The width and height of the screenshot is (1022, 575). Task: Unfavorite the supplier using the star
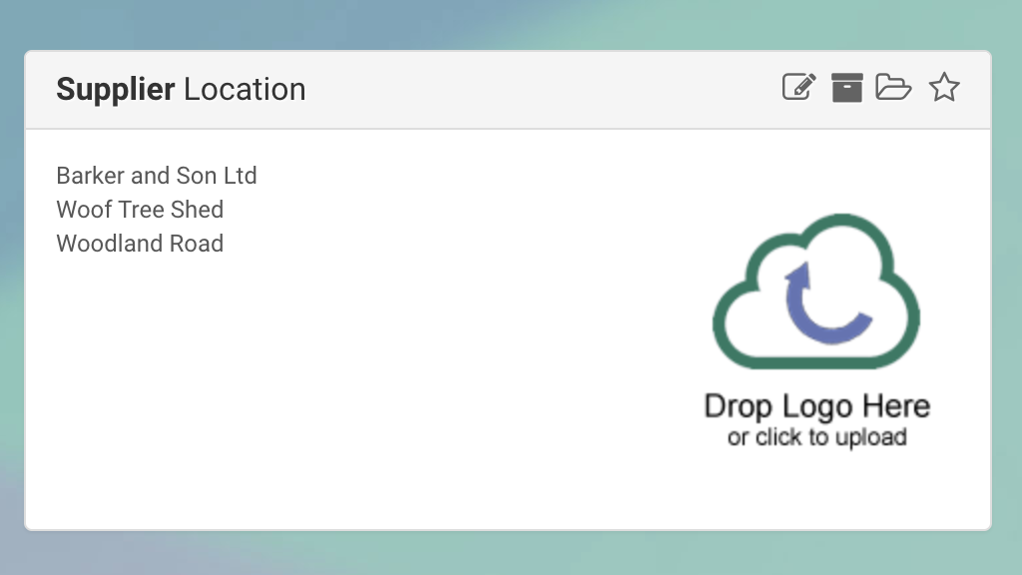pos(943,88)
